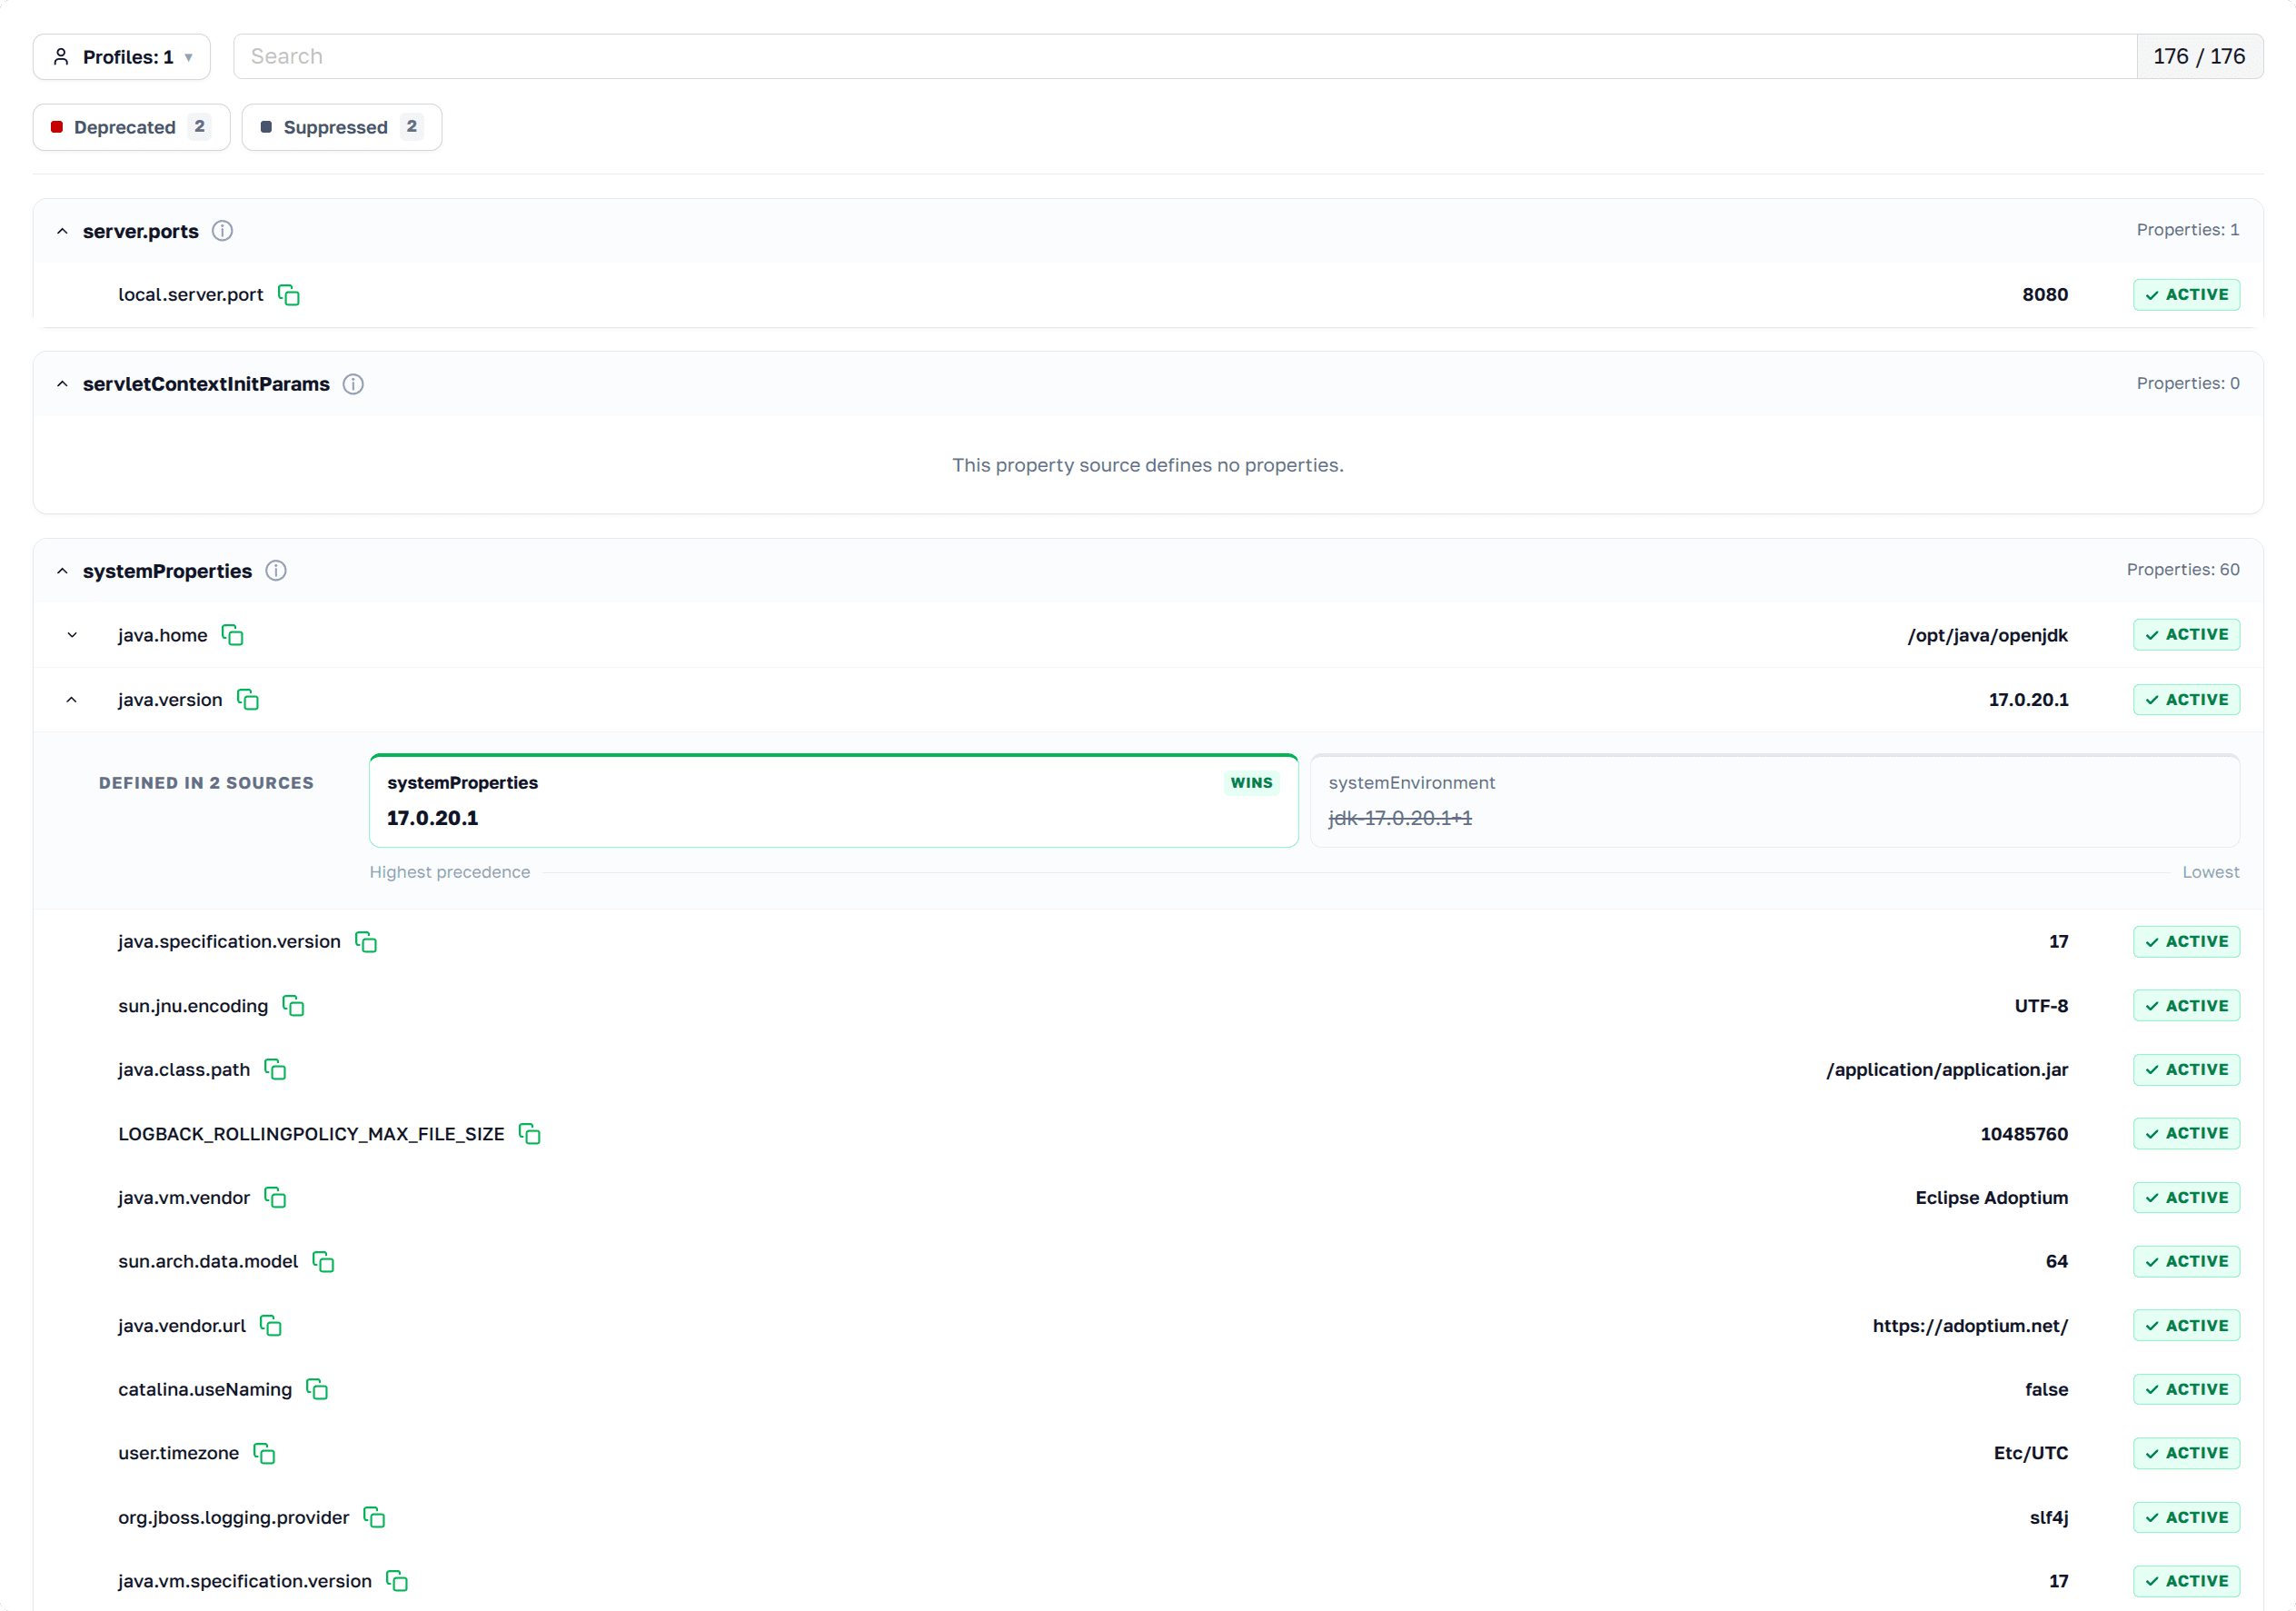Screen dimensions: 2296x1611
Task: Click the 8080 port value
Action: 2045,295
